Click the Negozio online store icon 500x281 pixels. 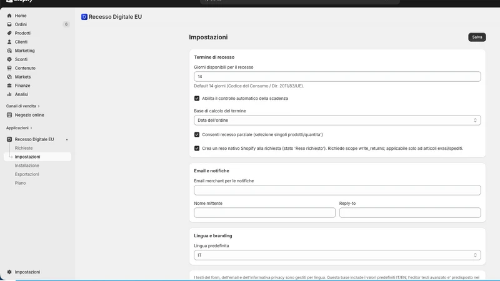click(9, 115)
